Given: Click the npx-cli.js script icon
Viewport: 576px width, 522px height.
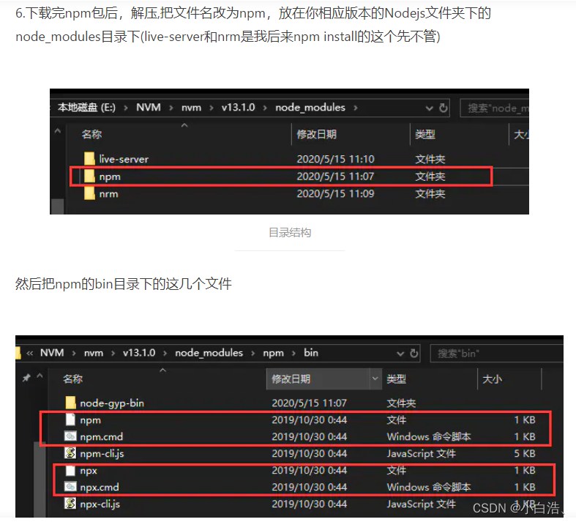Looking at the screenshot, I should (x=70, y=503).
